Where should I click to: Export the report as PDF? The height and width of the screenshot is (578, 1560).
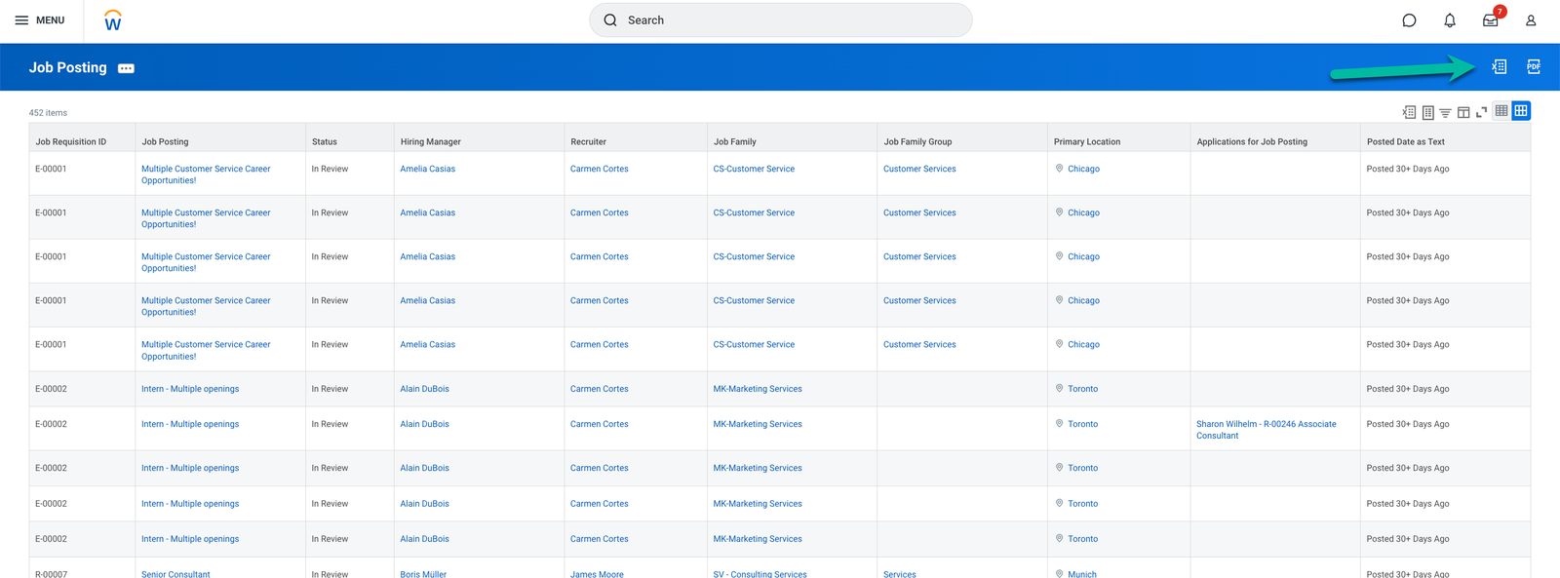click(1534, 67)
